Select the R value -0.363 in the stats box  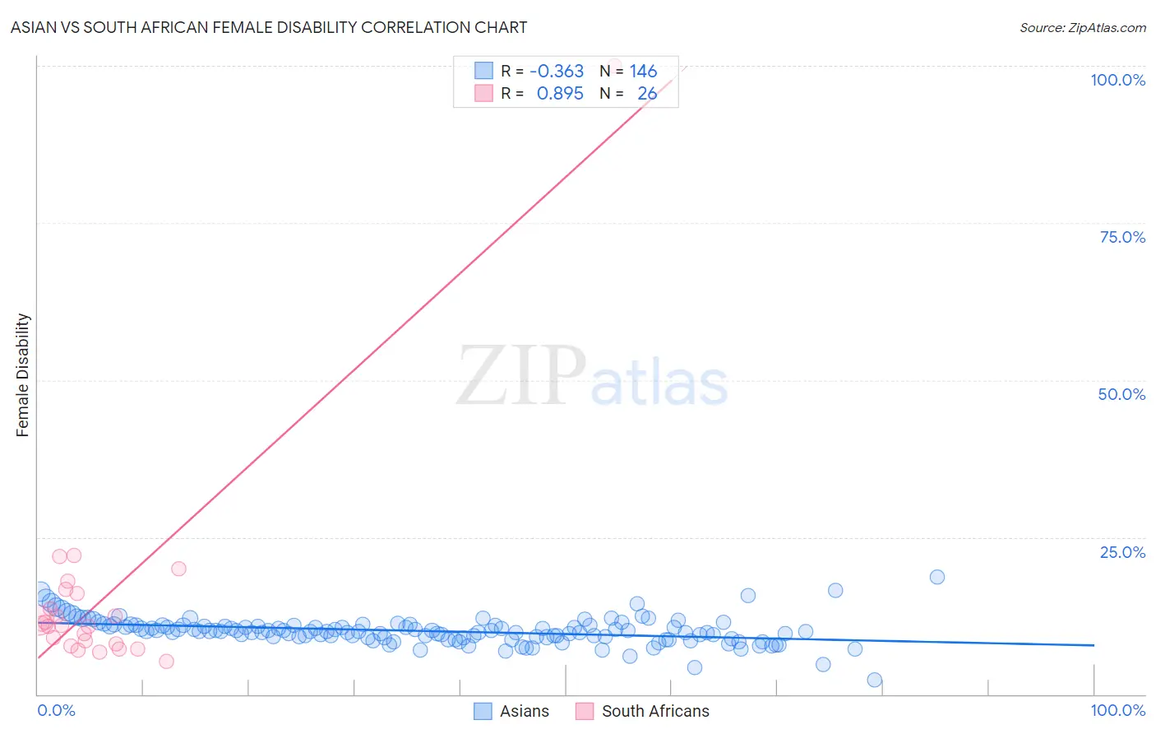(557, 71)
